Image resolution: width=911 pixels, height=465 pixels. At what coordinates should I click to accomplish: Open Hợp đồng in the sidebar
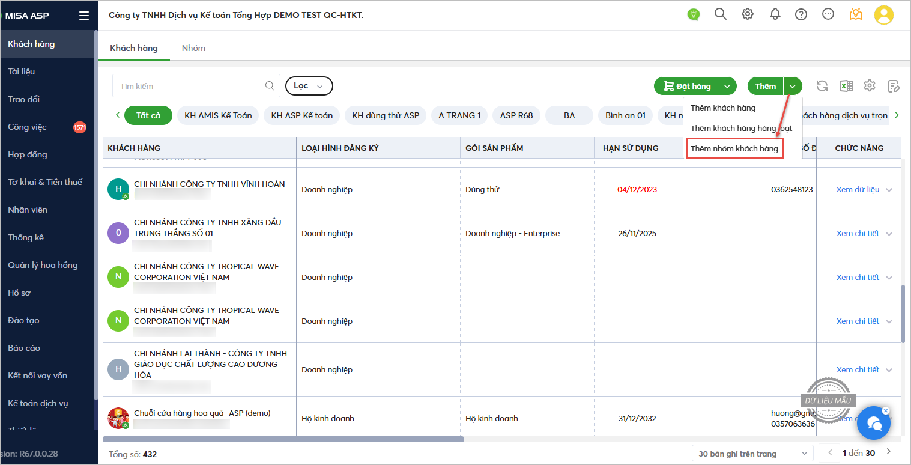[x=47, y=154]
